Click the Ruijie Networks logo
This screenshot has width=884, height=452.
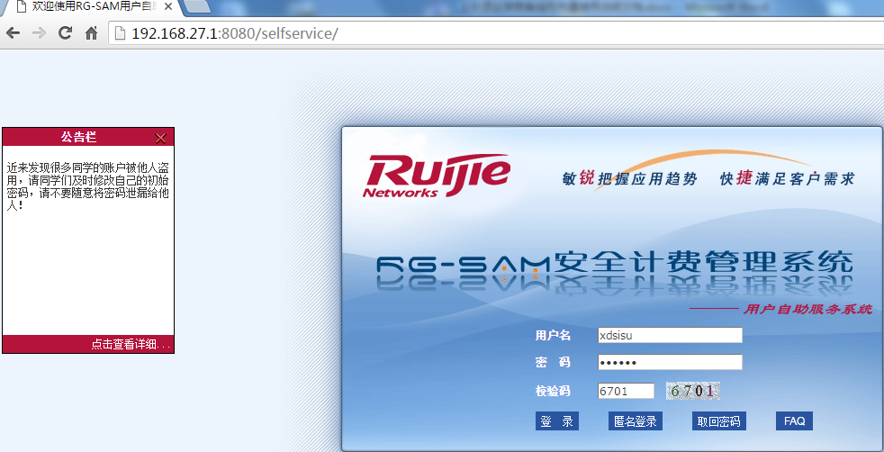click(x=437, y=175)
